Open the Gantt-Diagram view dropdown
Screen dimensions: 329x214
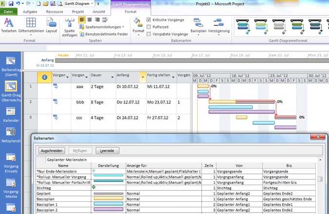92,3
